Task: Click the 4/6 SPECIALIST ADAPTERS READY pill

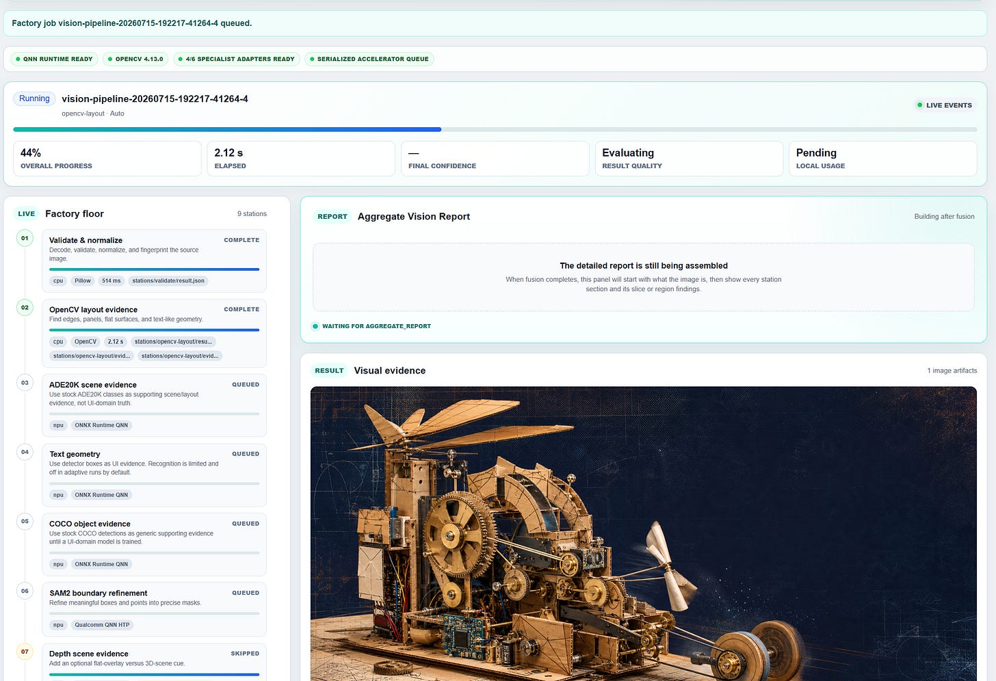Action: (236, 59)
